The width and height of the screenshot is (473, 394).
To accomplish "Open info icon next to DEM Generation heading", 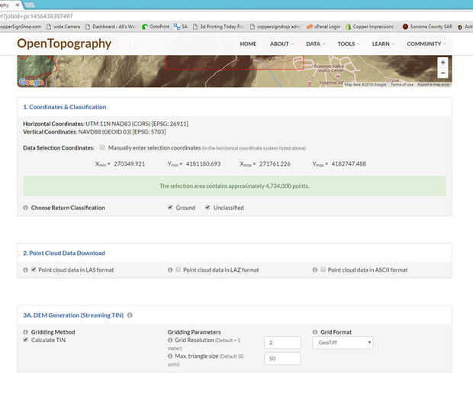I will 130,315.
